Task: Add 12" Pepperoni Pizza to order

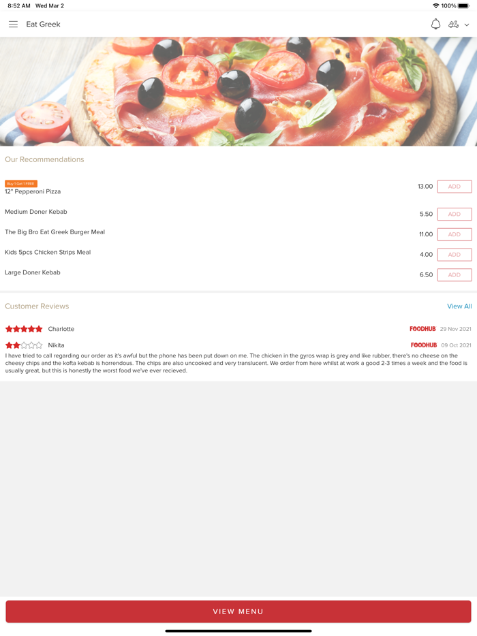Action: click(455, 187)
